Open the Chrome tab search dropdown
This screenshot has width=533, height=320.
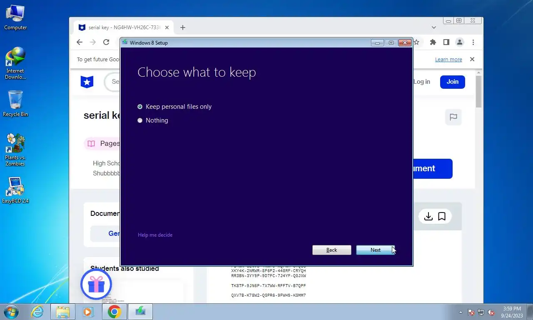click(x=433, y=27)
